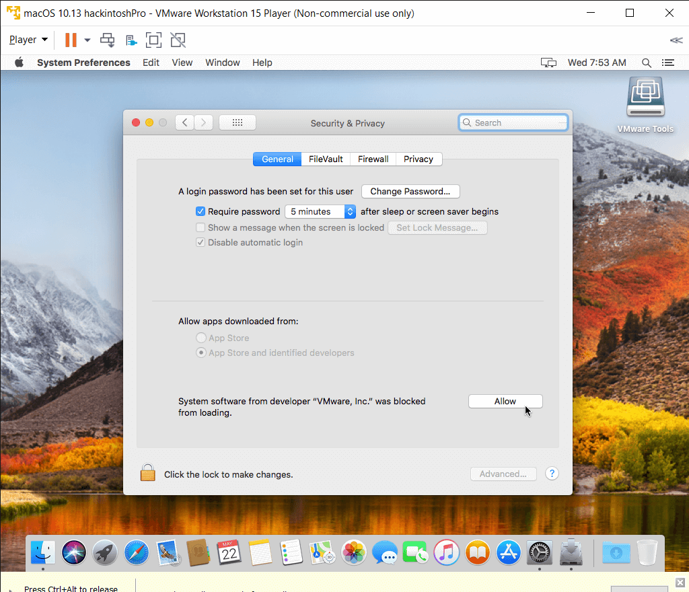Toggle the Require password checkbox
689x592 pixels.
pyautogui.click(x=201, y=211)
